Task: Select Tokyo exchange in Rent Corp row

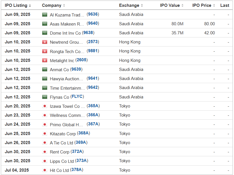Action: 125,152
